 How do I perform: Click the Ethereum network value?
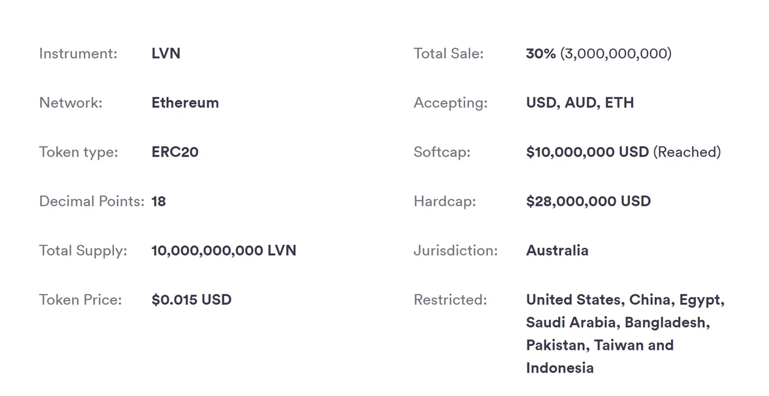click(185, 103)
